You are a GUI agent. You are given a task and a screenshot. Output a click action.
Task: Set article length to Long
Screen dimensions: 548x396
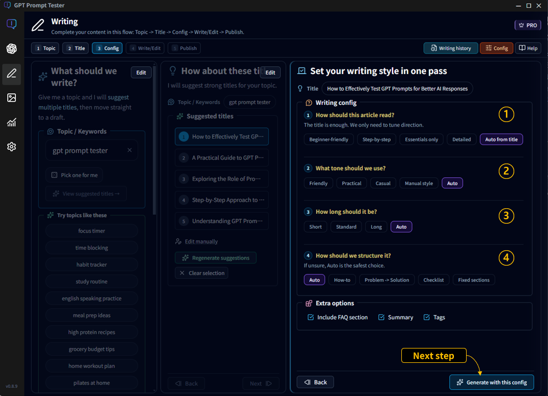click(376, 227)
